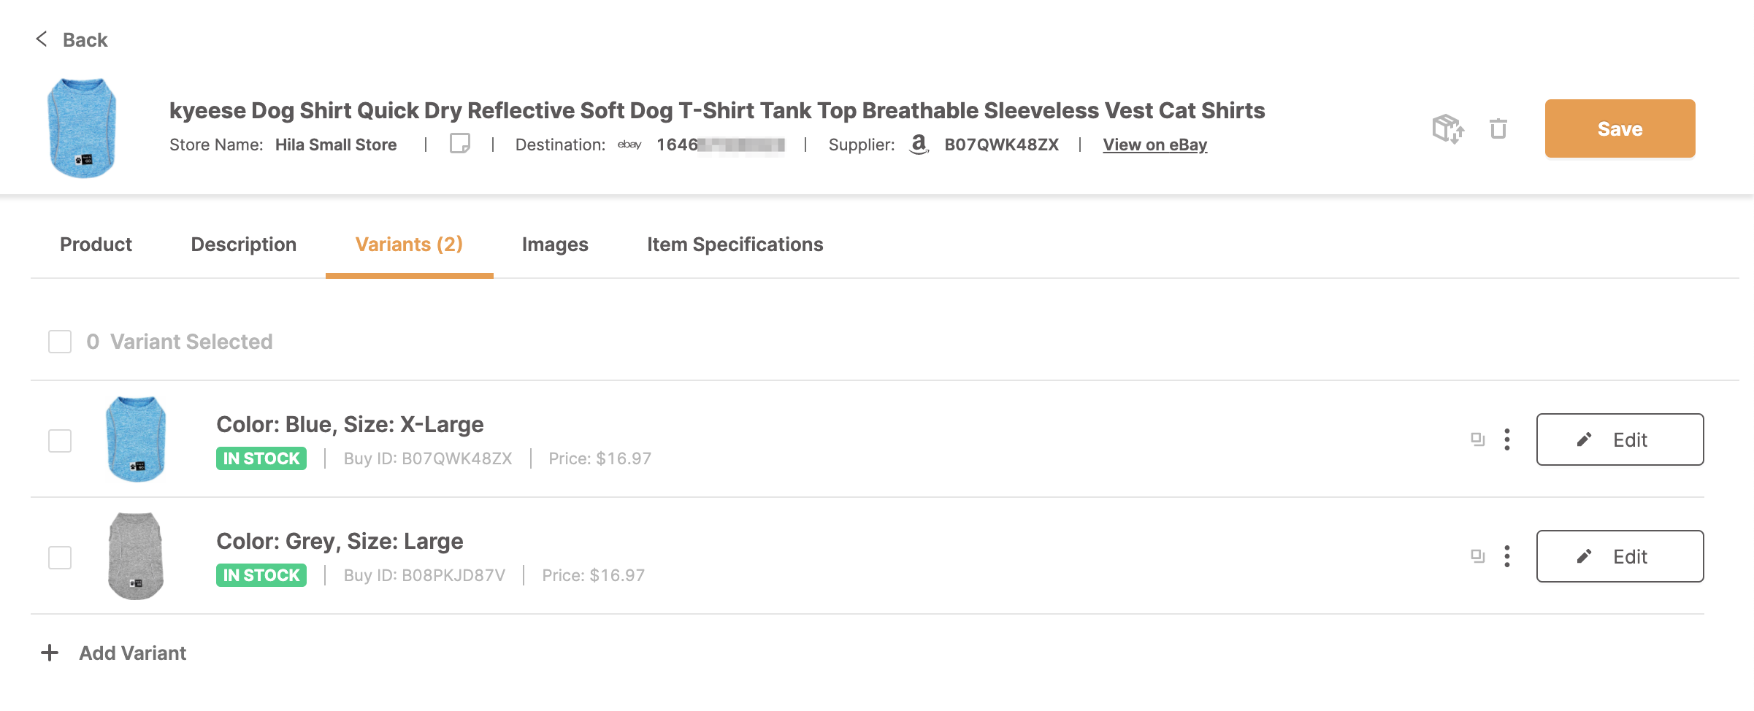Click the Grey shirt variant thumbnail
Image resolution: width=1754 pixels, height=711 pixels.
pyautogui.click(x=136, y=556)
